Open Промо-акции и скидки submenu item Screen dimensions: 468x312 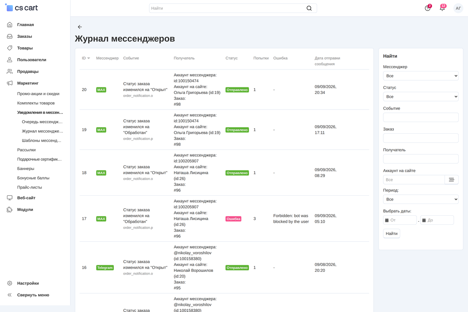click(38, 94)
